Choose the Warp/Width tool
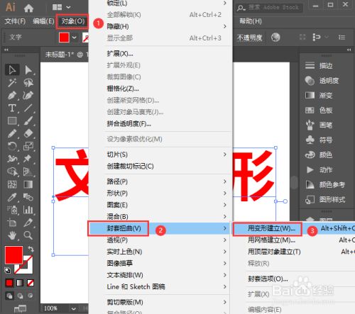The image size is (355, 314). (12, 159)
